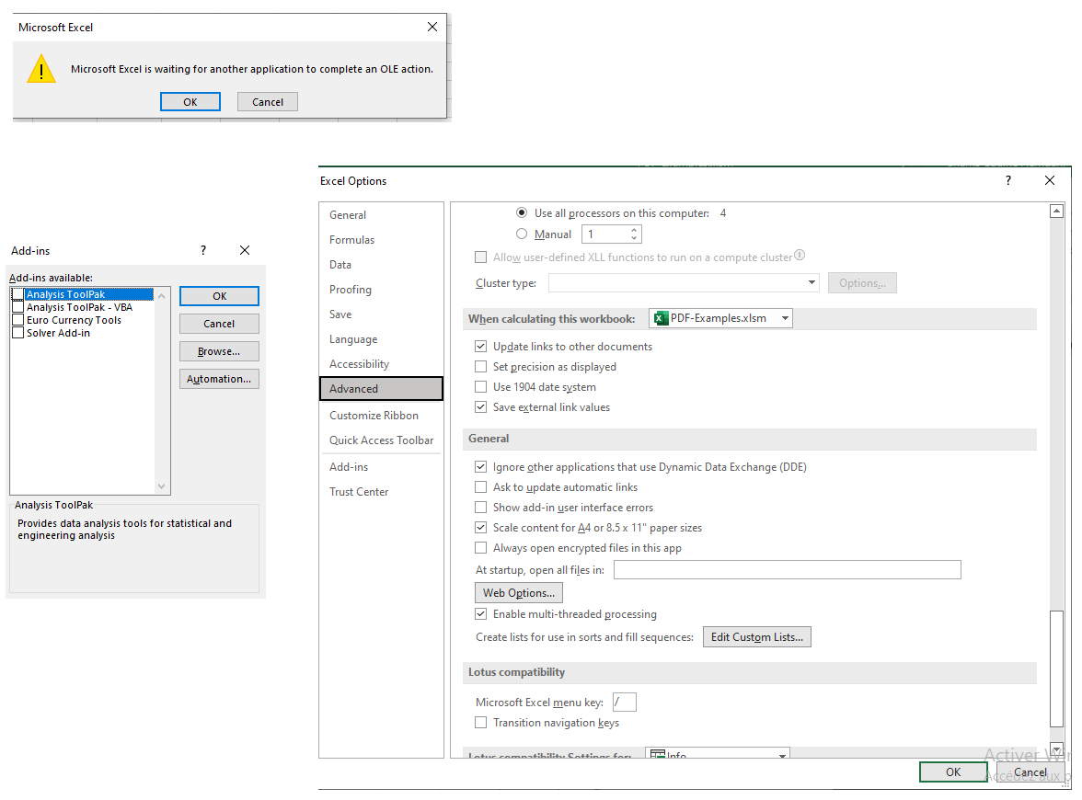Viewport: 1082px width, 800px height.
Task: Uncheck Ignore other applications that use DDE
Action: click(x=481, y=466)
